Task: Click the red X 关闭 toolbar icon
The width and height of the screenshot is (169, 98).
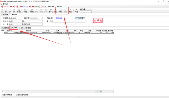Action: coord(77,10)
